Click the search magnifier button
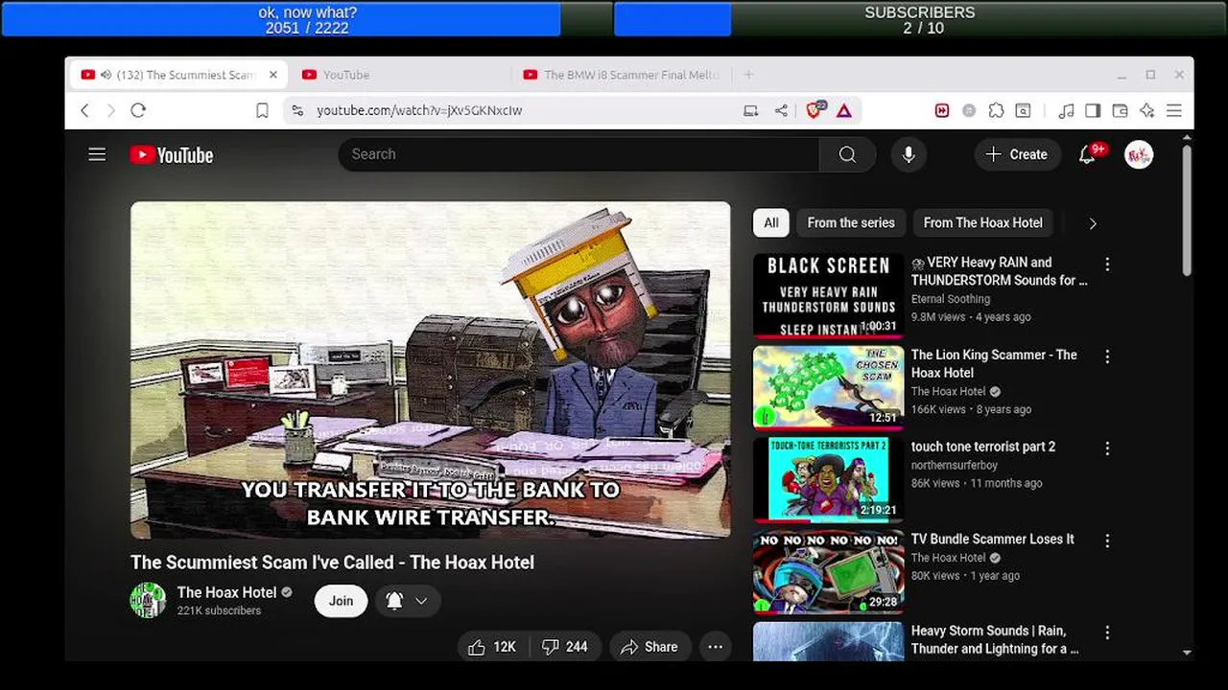This screenshot has width=1228, height=690. [847, 154]
